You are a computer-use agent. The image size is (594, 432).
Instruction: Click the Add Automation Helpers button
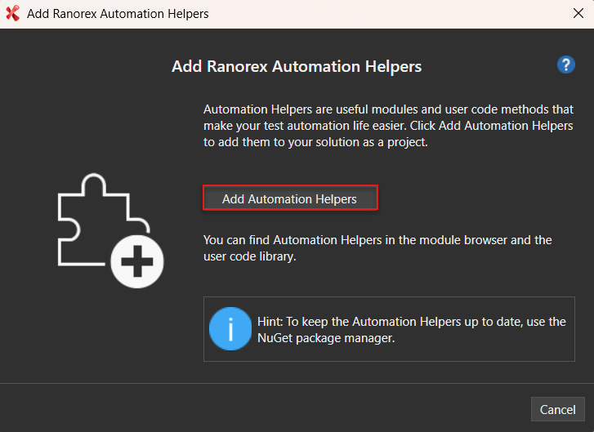tap(290, 198)
